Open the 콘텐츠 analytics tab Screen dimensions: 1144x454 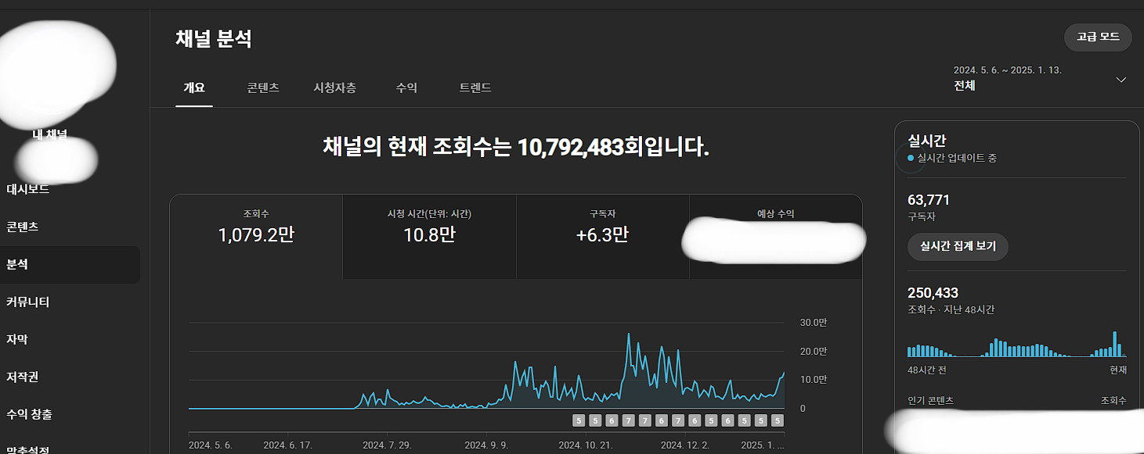[263, 88]
